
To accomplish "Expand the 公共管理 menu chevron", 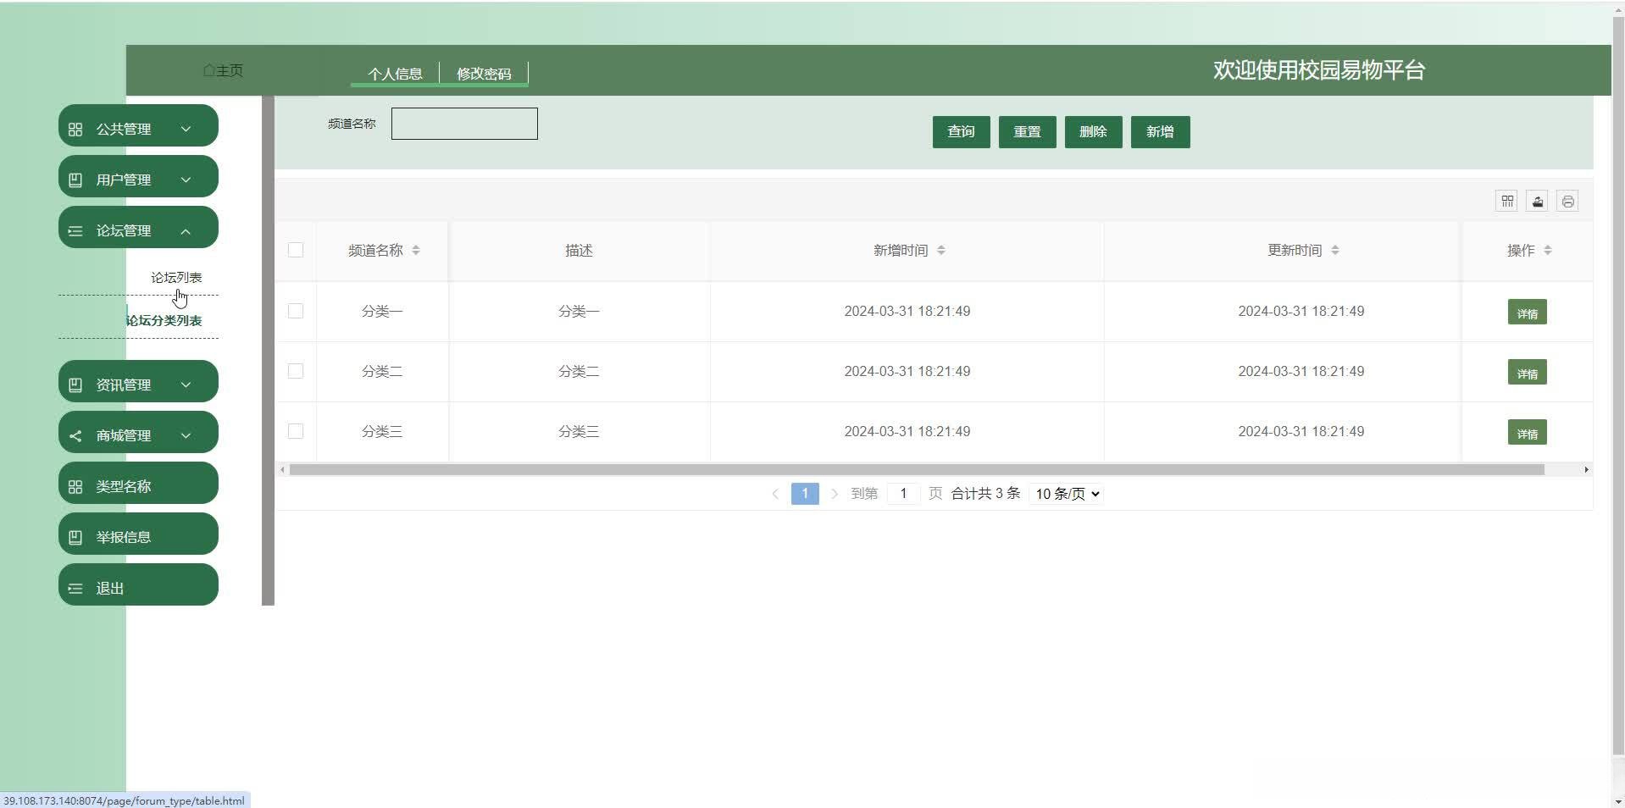I will (x=186, y=130).
